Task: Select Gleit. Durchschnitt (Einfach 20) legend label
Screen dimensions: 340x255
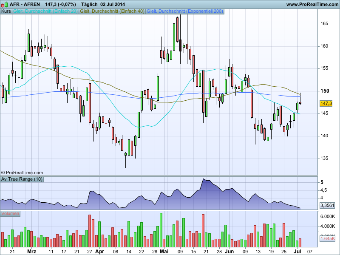Action: point(45,11)
